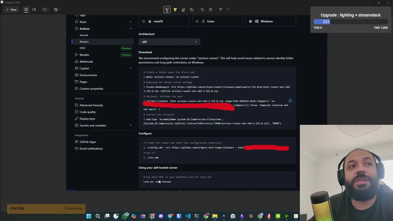Image resolution: width=393 pixels, height=221 pixels.
Task: Open the x64 Architecture dropdown
Action: coord(169,42)
